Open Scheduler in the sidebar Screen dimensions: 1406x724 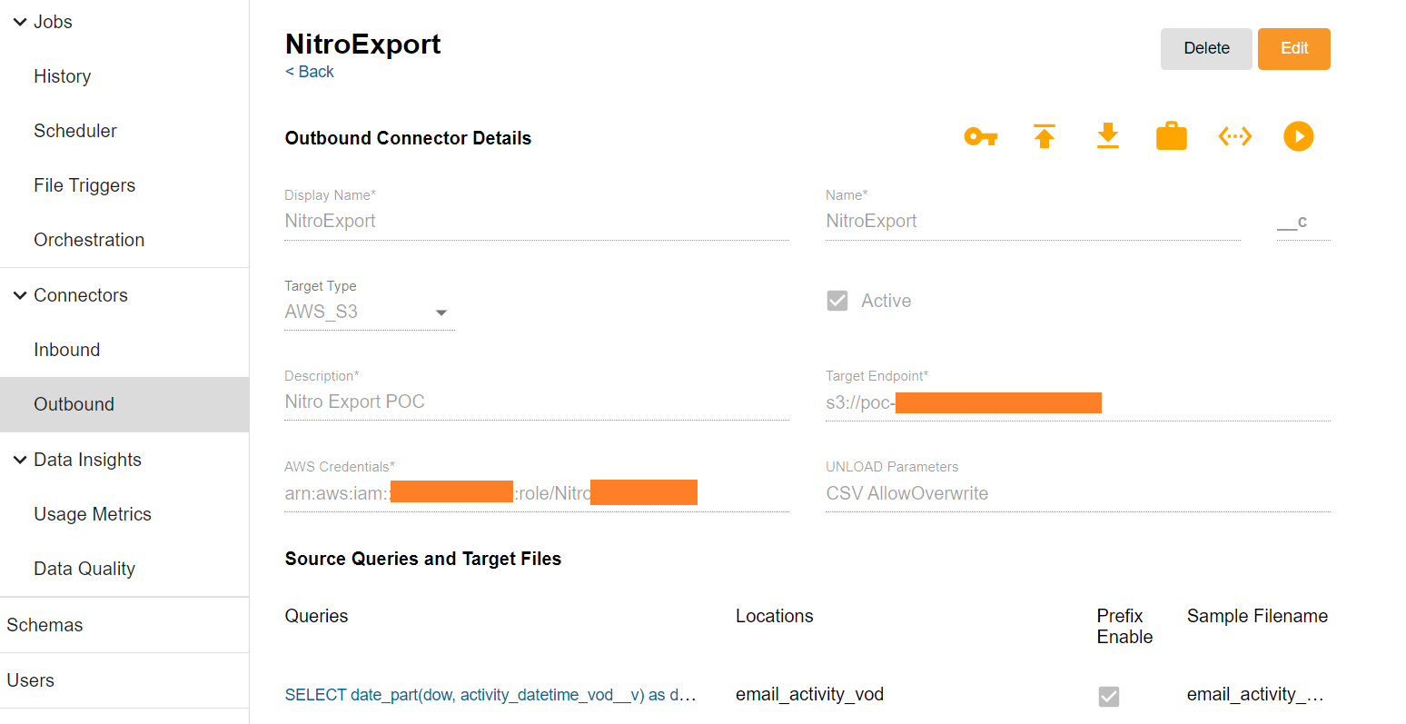pyautogui.click(x=75, y=131)
